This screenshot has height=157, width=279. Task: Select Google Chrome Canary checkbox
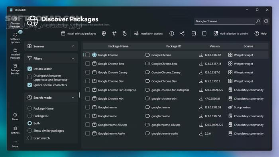point(88,72)
